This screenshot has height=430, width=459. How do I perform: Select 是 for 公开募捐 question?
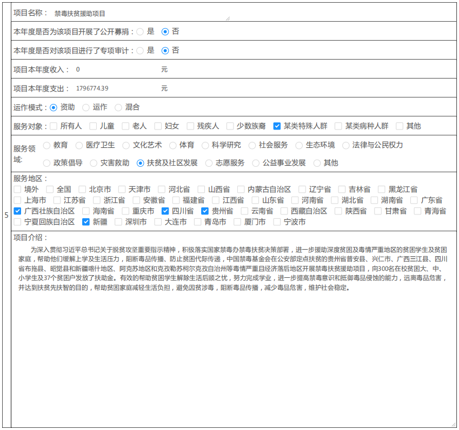click(x=140, y=31)
